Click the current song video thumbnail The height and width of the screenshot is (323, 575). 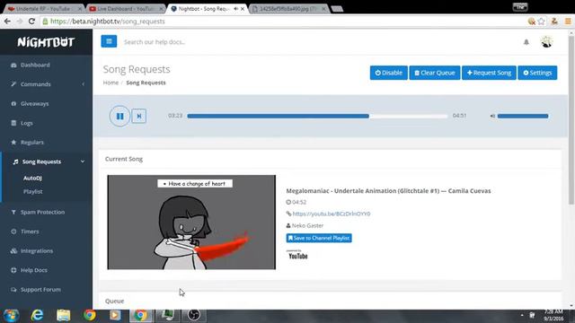(x=191, y=222)
